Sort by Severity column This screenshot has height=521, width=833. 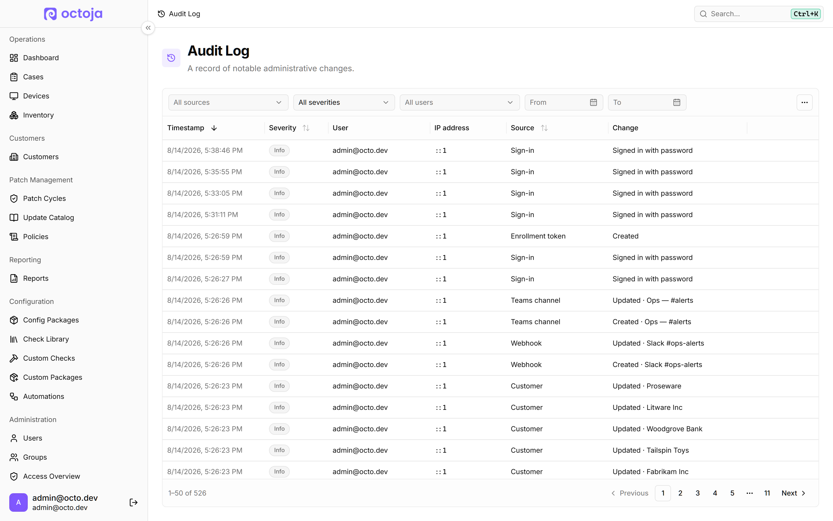pos(289,128)
